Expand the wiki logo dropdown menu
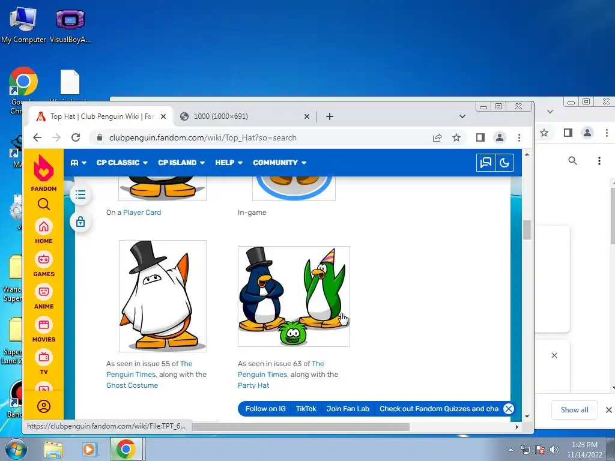 pos(79,163)
